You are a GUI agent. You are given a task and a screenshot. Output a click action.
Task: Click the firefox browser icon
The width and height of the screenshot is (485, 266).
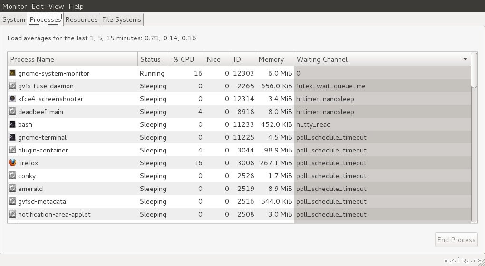12,163
